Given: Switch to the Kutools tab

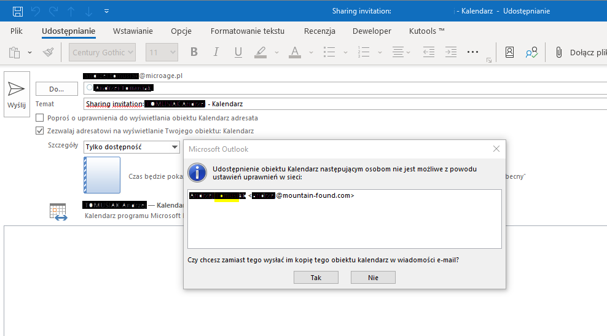Looking at the screenshot, I should click(426, 31).
